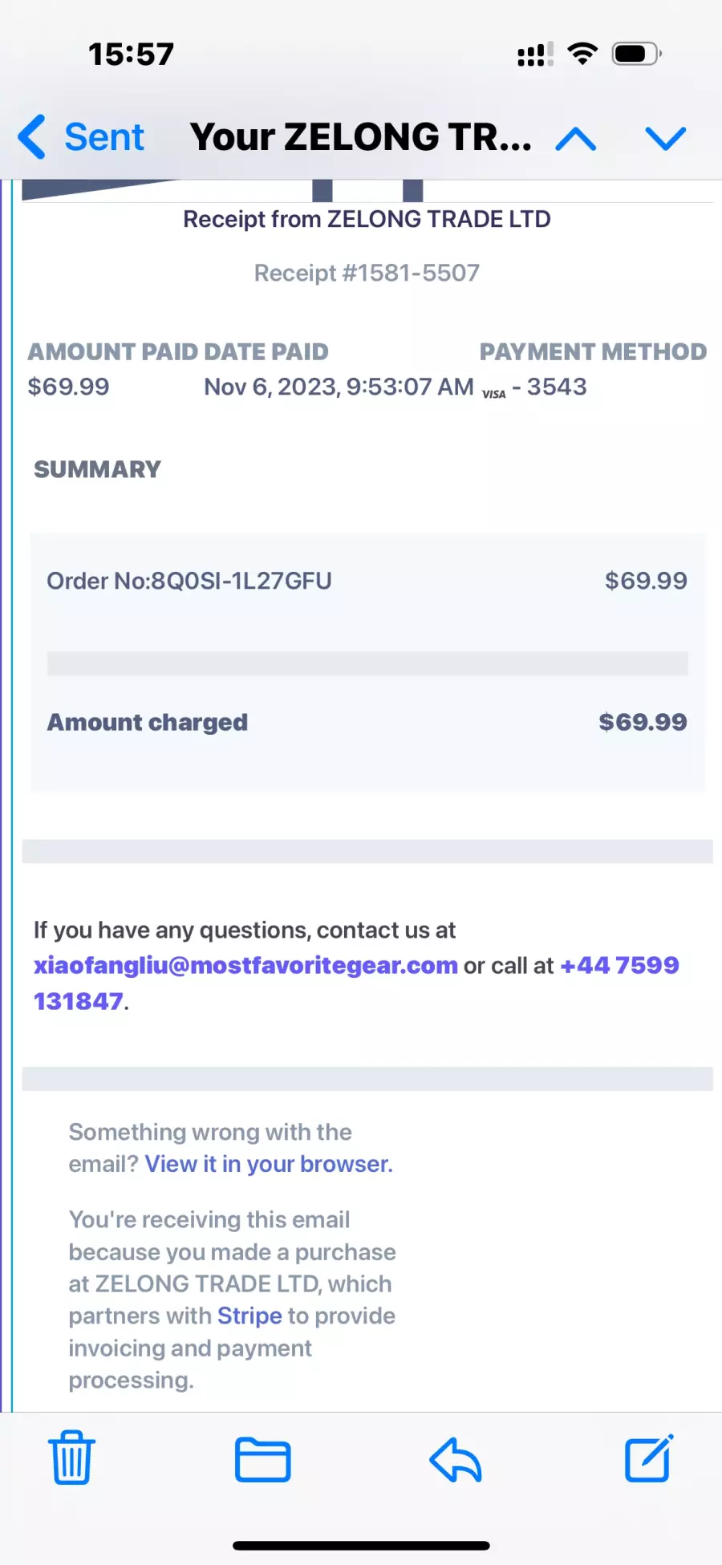Open the Stripe link
Screen dimensions: 722x1565
click(x=249, y=1316)
